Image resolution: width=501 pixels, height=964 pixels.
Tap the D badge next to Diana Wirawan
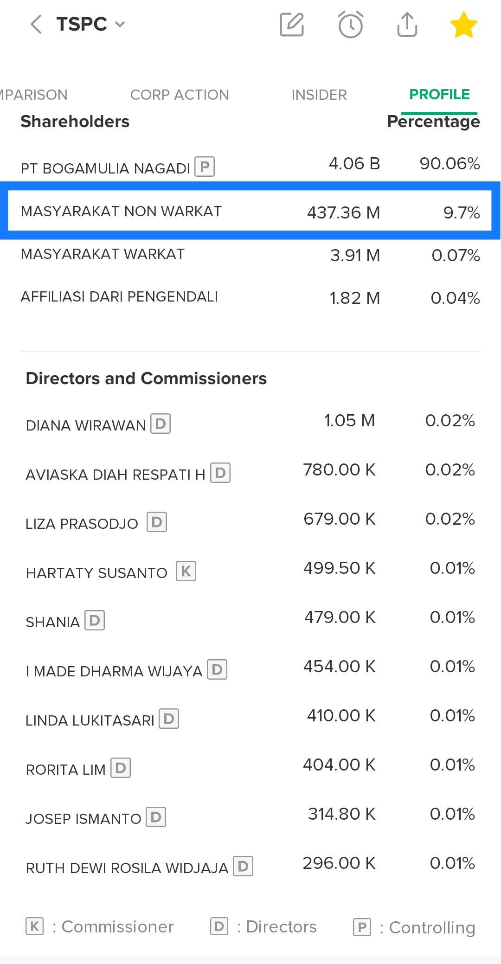161,424
